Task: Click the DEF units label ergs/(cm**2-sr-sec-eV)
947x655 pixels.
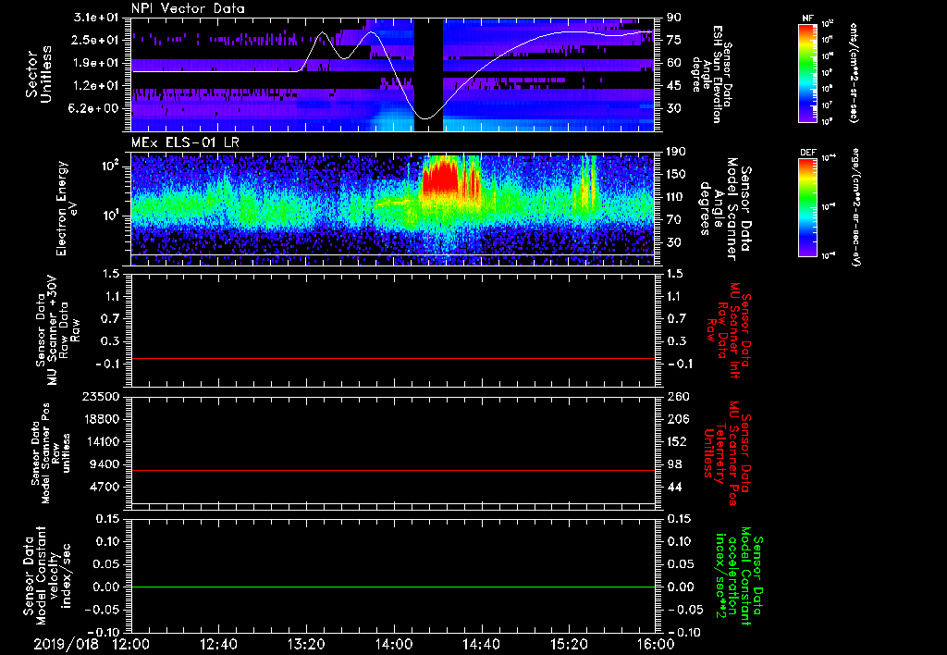Action: point(856,208)
